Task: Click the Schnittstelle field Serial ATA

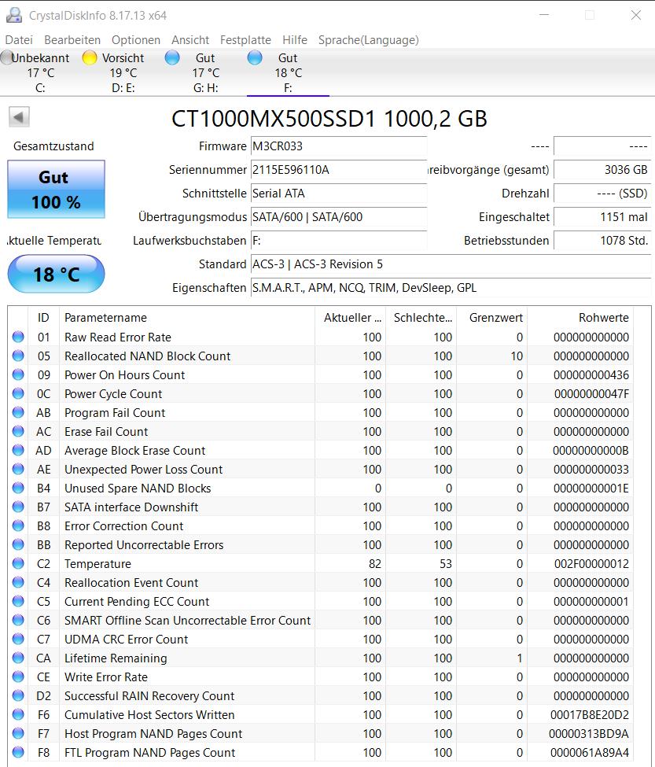Action: (339, 194)
